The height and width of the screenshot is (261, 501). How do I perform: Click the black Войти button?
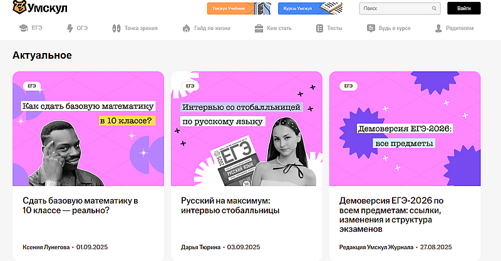coord(463,8)
